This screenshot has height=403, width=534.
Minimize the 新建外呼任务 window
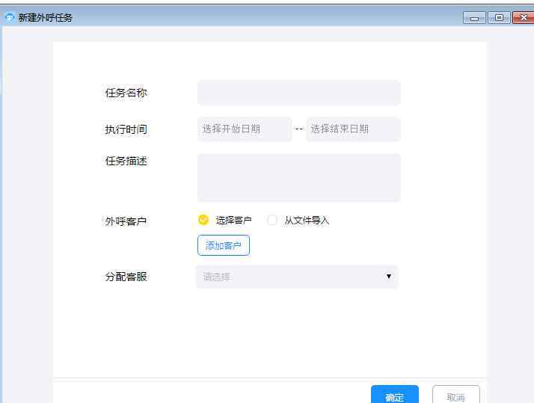coord(474,18)
